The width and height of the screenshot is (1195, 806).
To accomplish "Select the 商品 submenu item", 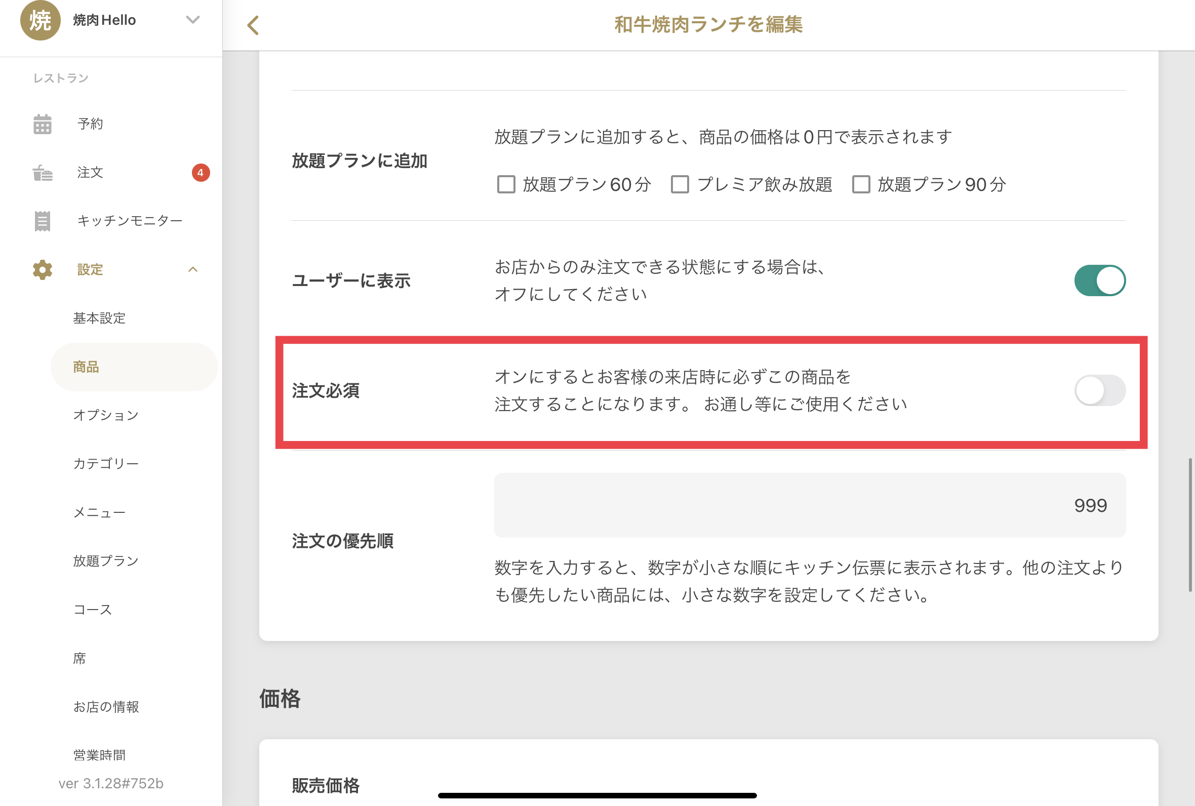I will [134, 367].
